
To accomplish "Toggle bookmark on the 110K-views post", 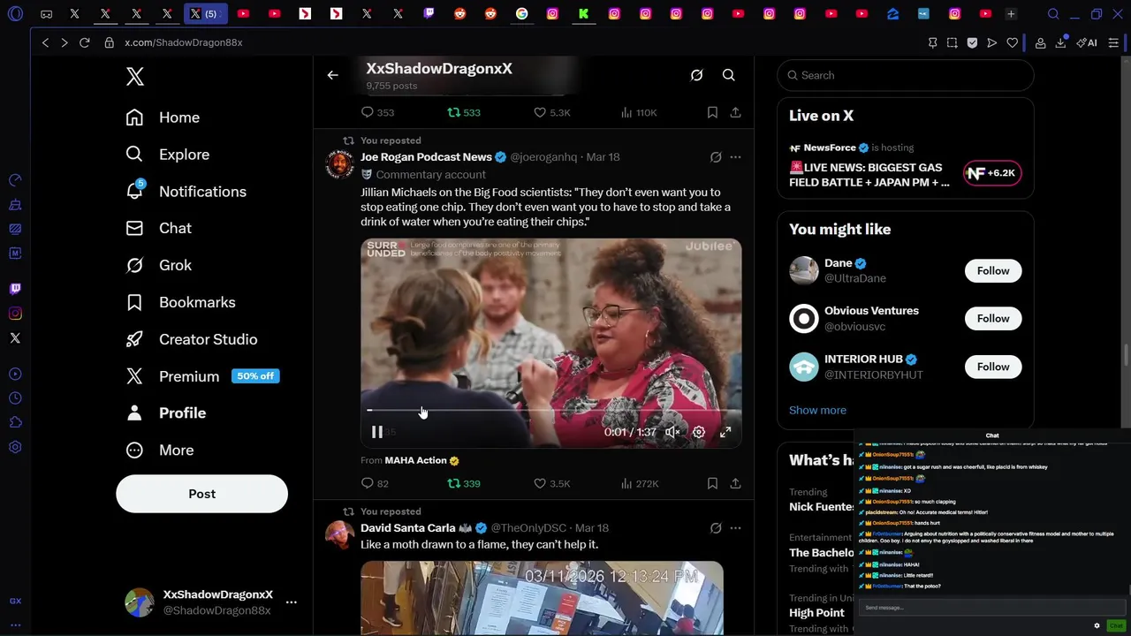I will tap(712, 112).
